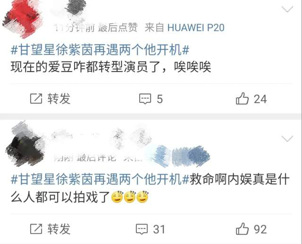This screenshot has width=302, height=244.
Task: Expand the second post's chevron options menu
Action: tap(287, 139)
